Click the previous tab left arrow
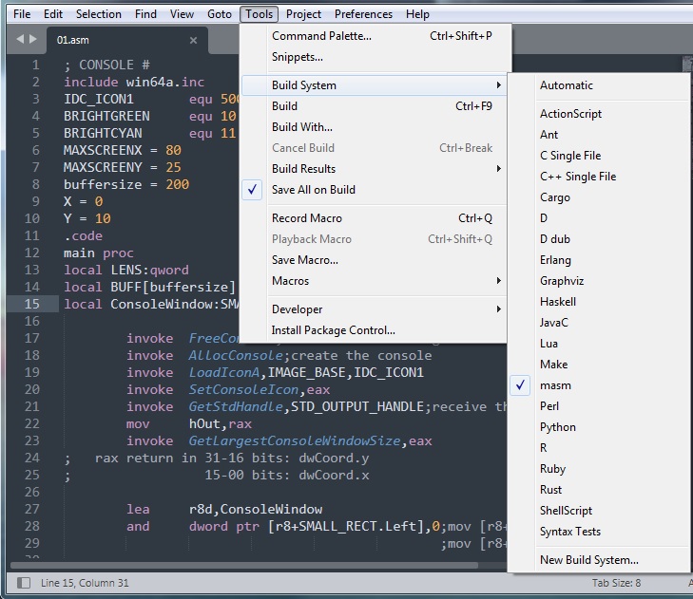 pyautogui.click(x=19, y=40)
